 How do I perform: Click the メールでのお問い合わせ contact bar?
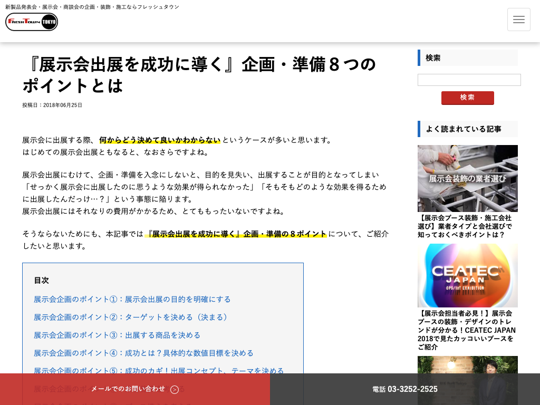[135, 389]
